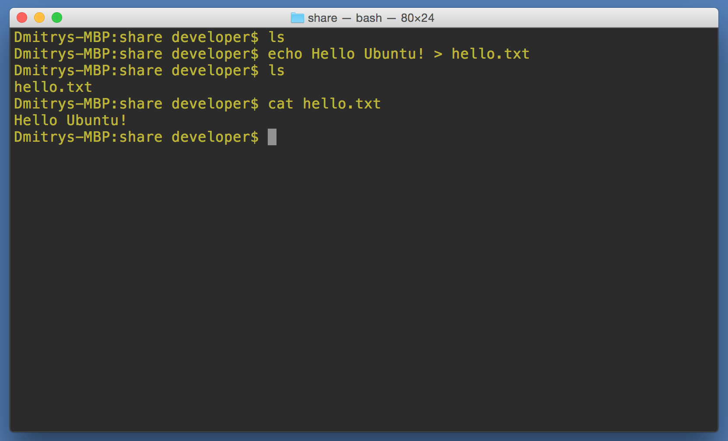728x441 pixels.
Task: Close the terminal window with red button
Action: tap(22, 17)
